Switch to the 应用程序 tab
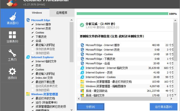The image size is (180, 111). point(62,12)
